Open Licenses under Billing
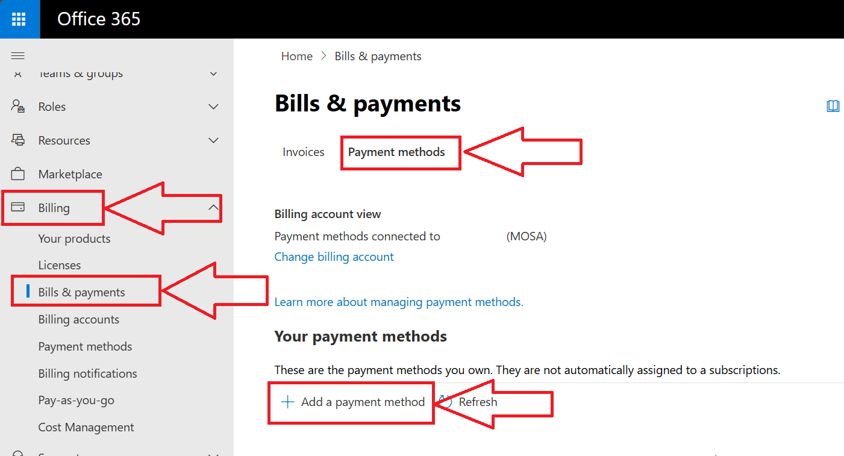Image resolution: width=844 pixels, height=456 pixels. [x=60, y=265]
